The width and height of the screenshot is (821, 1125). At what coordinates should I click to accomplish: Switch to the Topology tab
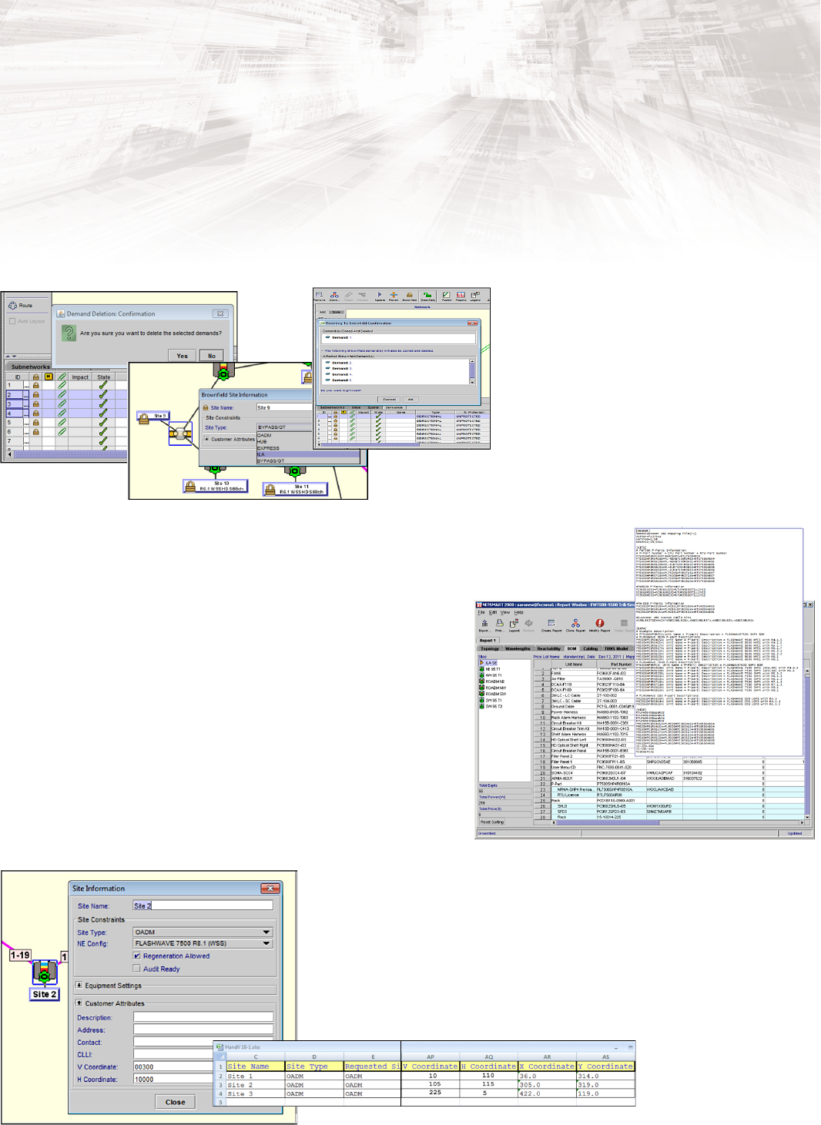click(x=490, y=648)
